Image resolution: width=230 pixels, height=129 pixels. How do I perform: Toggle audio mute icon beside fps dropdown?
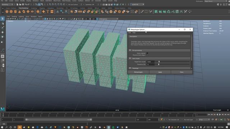point(222,120)
